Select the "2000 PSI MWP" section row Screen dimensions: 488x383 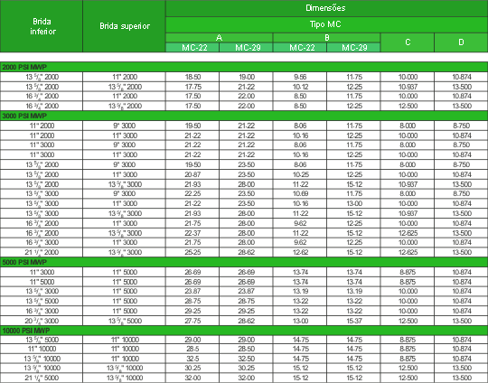(x=244, y=67)
